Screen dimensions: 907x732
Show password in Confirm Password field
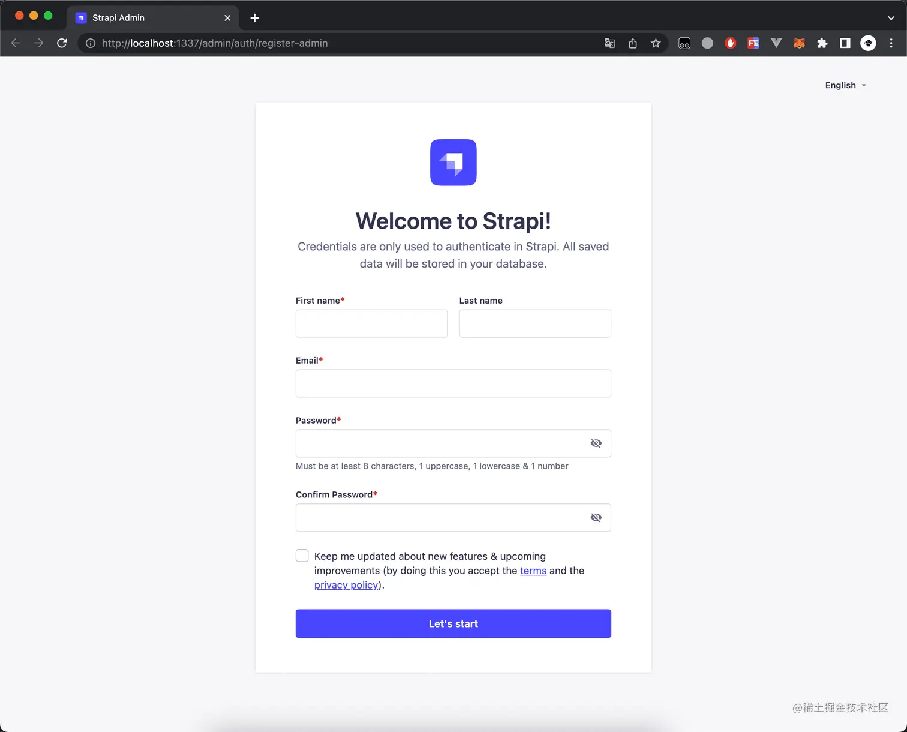tap(596, 518)
